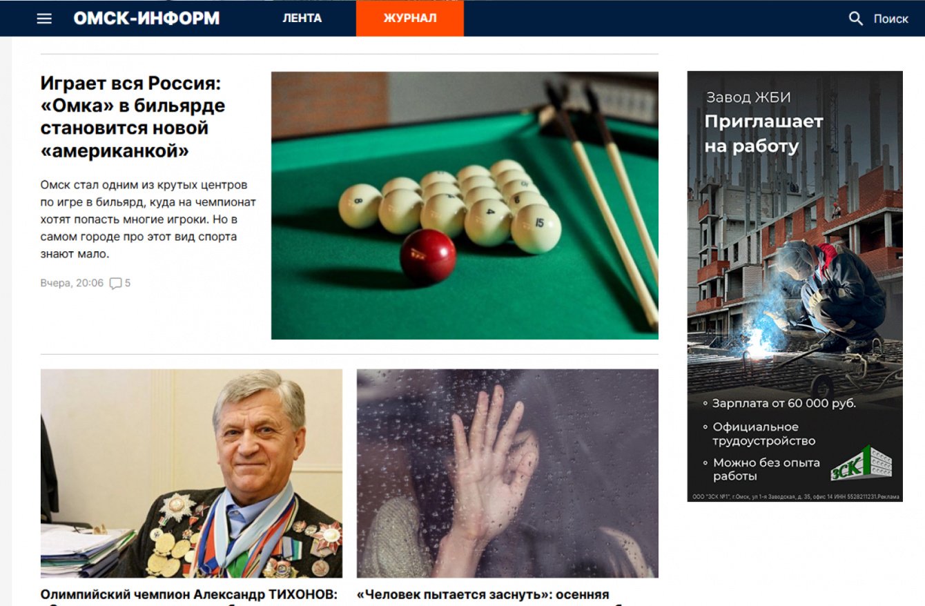Open headline «Омка» в бильярде article

pos(133,117)
